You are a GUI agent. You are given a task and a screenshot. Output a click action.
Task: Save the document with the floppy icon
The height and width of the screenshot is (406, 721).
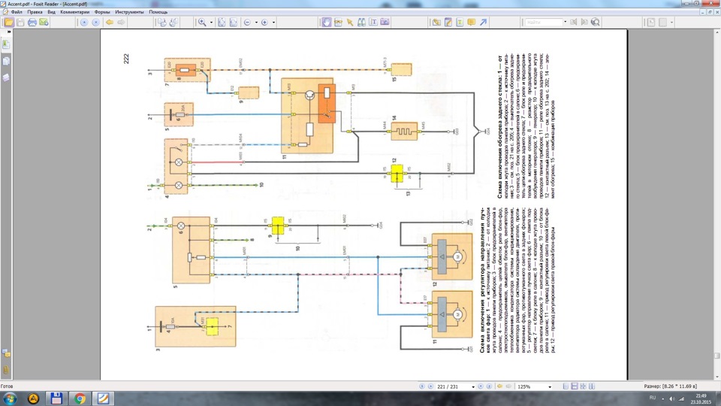coord(20,22)
